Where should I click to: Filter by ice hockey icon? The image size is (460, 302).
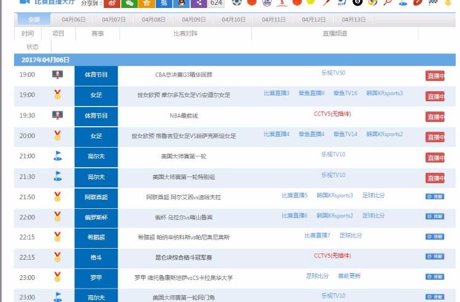[342, 2]
